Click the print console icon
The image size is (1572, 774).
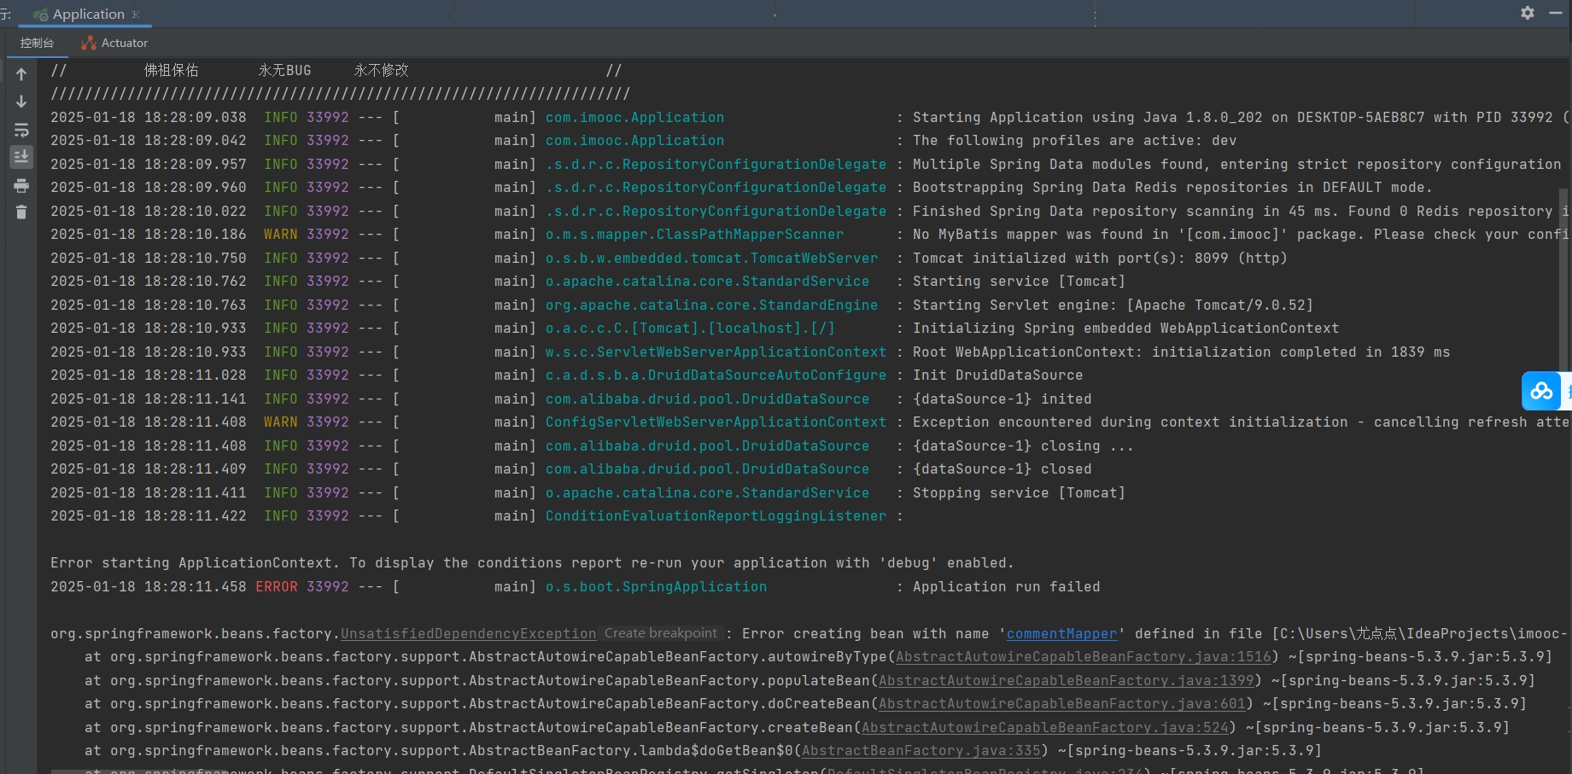click(21, 185)
